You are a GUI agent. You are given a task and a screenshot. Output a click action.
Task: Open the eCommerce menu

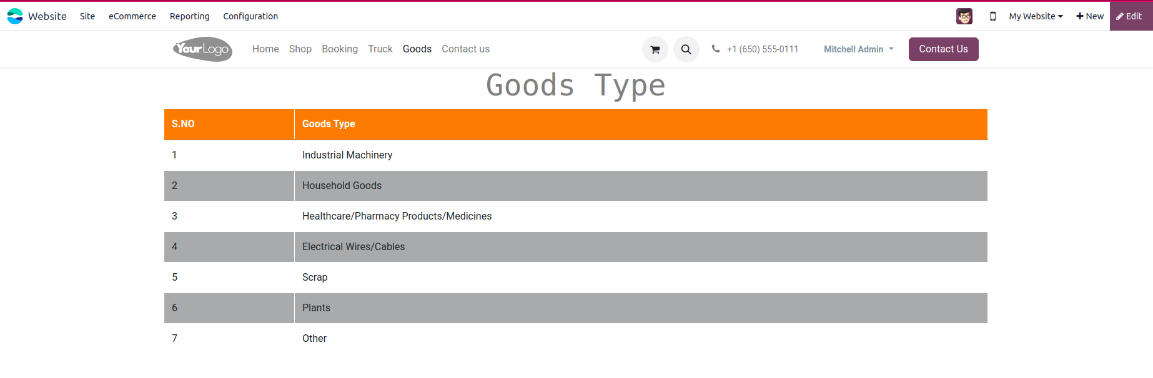[x=132, y=16]
